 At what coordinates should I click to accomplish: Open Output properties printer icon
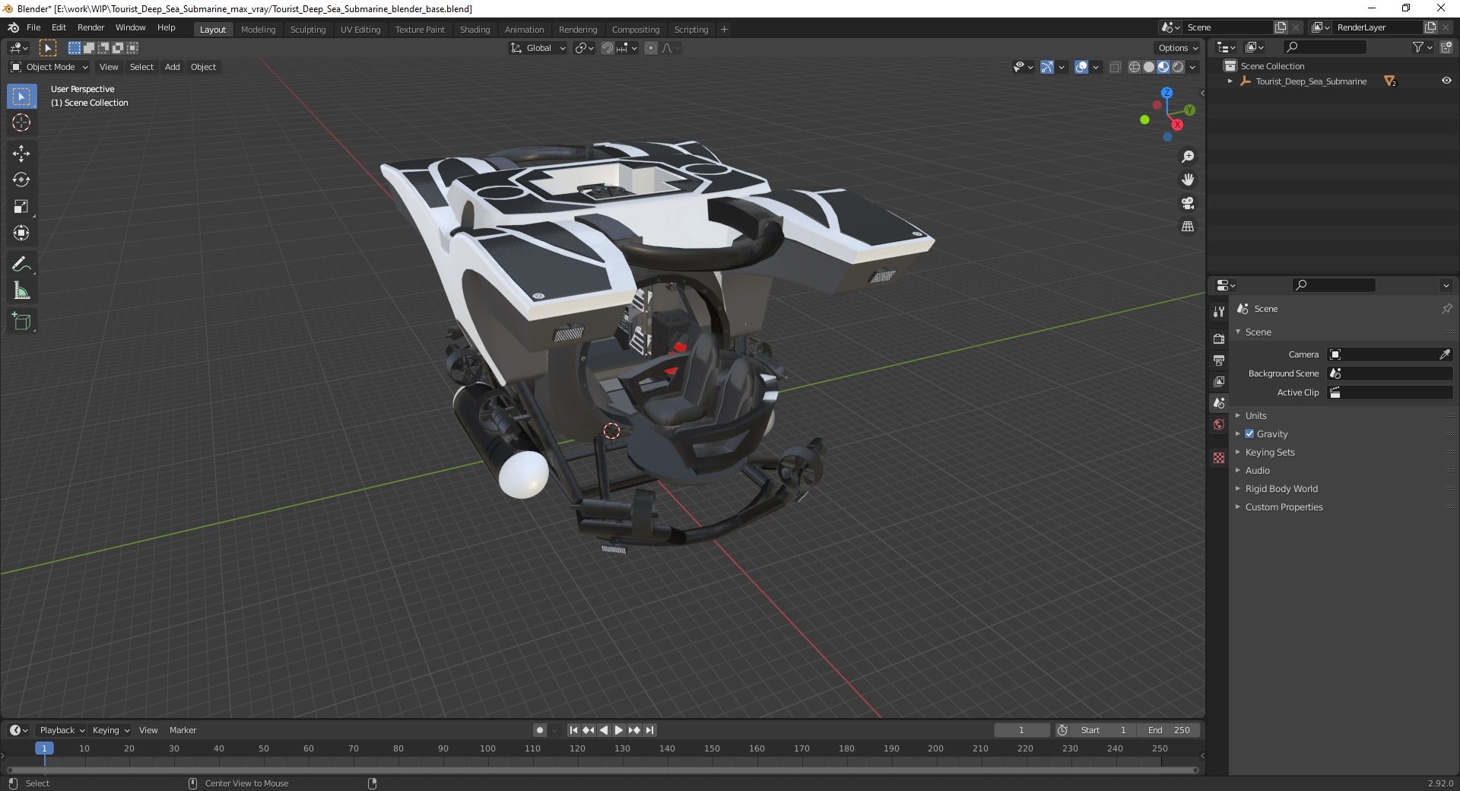pos(1219,360)
